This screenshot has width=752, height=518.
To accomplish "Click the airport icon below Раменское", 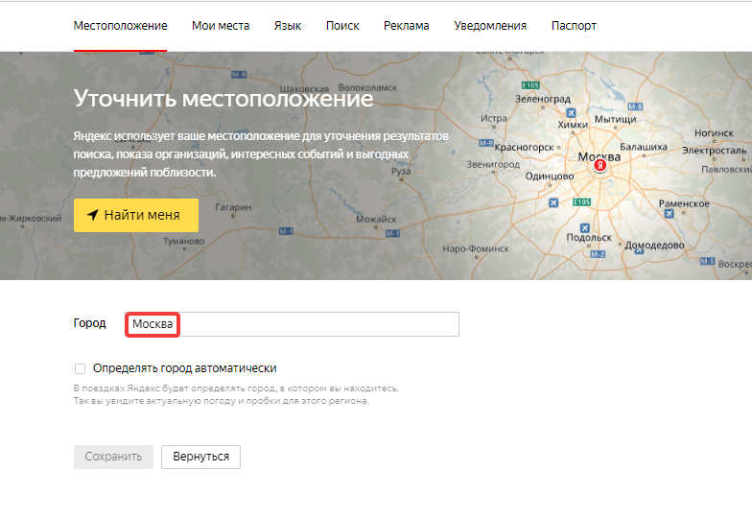I will coord(670,214).
